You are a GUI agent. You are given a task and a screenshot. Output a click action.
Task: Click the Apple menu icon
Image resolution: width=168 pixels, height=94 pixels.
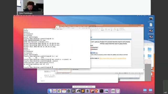15,16
